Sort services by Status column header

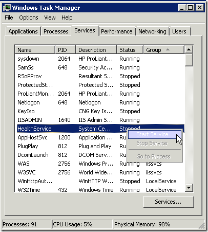[x=130, y=50]
